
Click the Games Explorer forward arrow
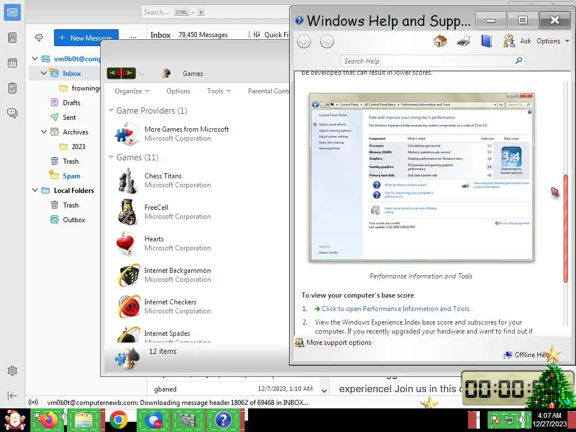click(x=129, y=74)
